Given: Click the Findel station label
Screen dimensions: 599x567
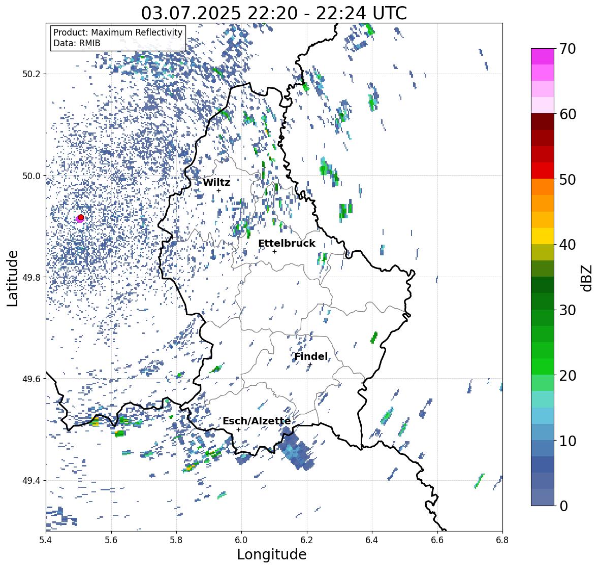Looking at the screenshot, I should coord(311,356).
